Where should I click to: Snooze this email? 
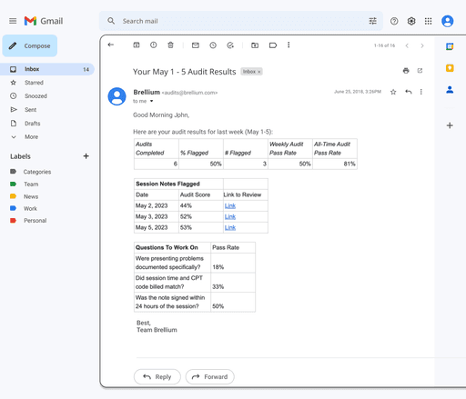pyautogui.click(x=213, y=45)
